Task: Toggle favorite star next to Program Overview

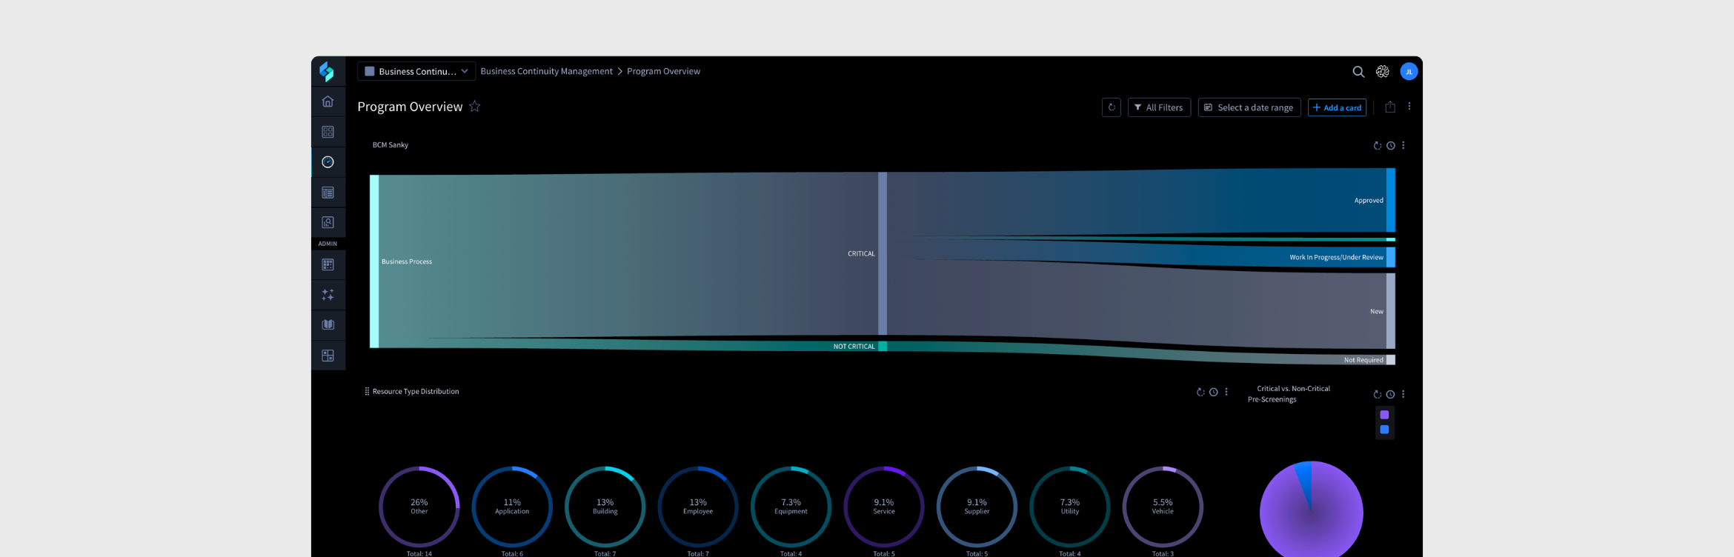Action: (x=475, y=107)
